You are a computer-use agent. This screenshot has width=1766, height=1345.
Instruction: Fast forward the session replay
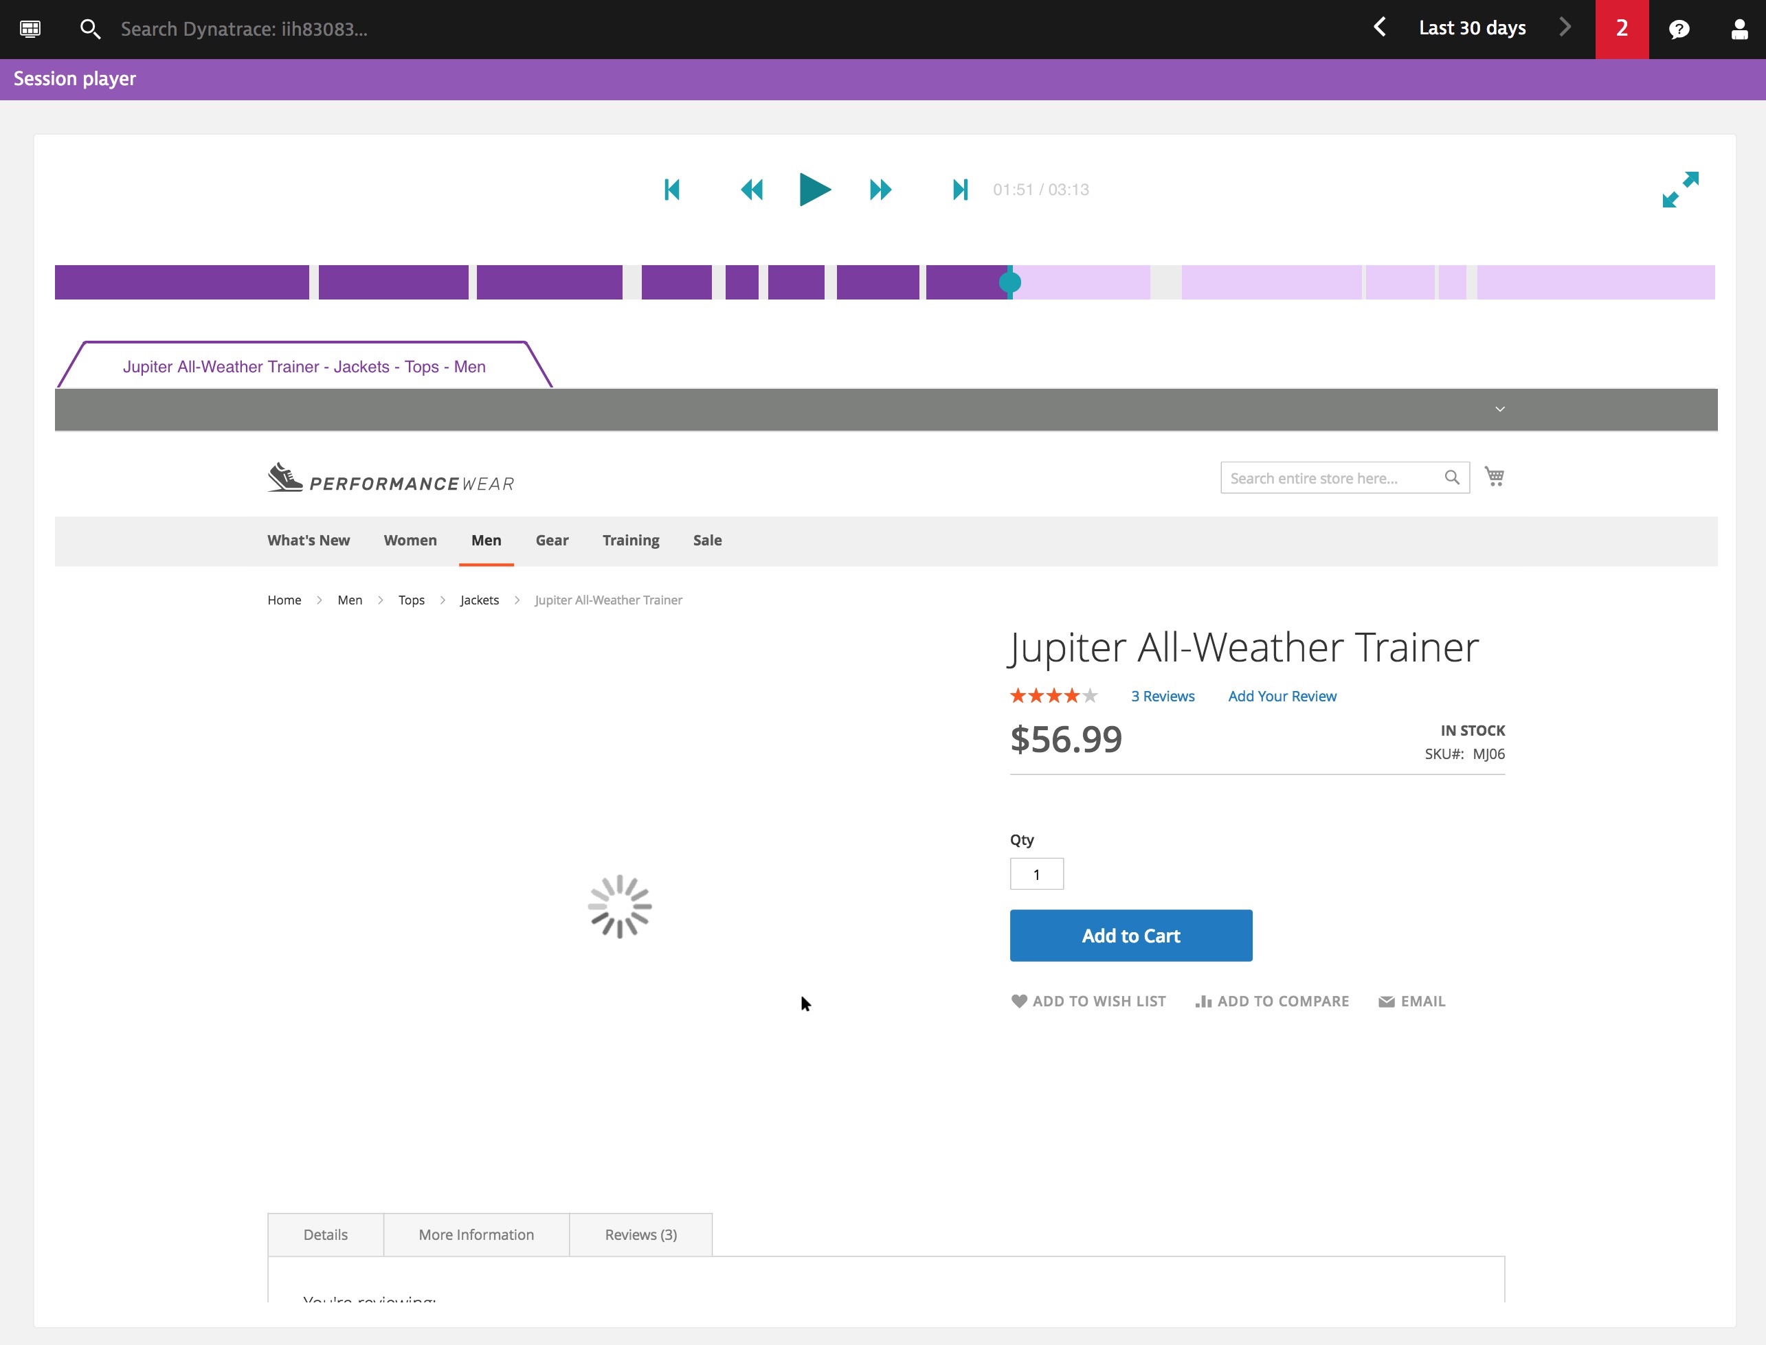pyautogui.click(x=880, y=190)
